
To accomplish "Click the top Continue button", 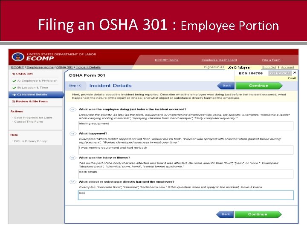I will coord(259,86).
